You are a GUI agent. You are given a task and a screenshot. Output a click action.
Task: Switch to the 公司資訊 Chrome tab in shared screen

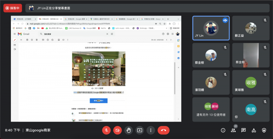[25, 19]
